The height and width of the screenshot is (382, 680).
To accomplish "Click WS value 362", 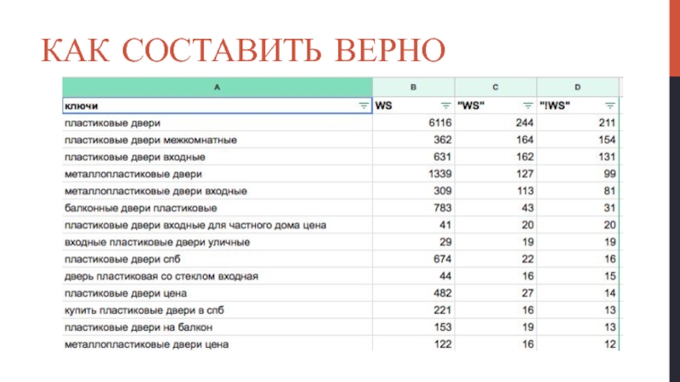I will pos(442,140).
